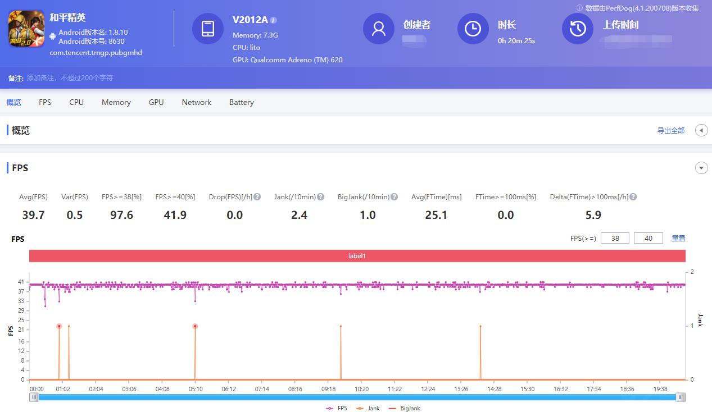Click 导出全部 export all link

[671, 130]
